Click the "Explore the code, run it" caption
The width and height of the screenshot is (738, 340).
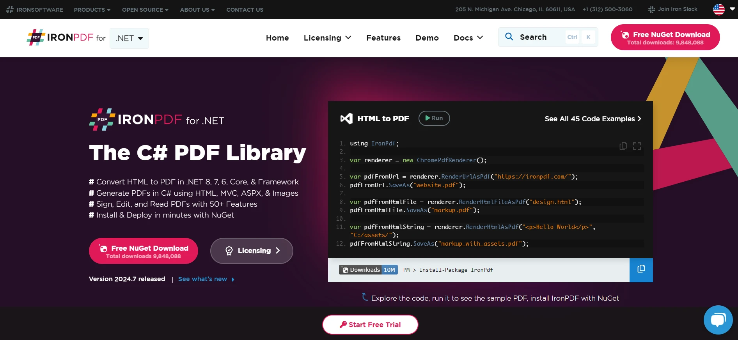495,298
